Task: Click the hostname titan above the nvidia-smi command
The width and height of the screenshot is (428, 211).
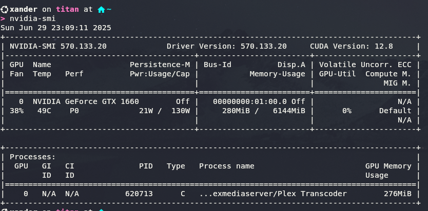Action: click(67, 10)
